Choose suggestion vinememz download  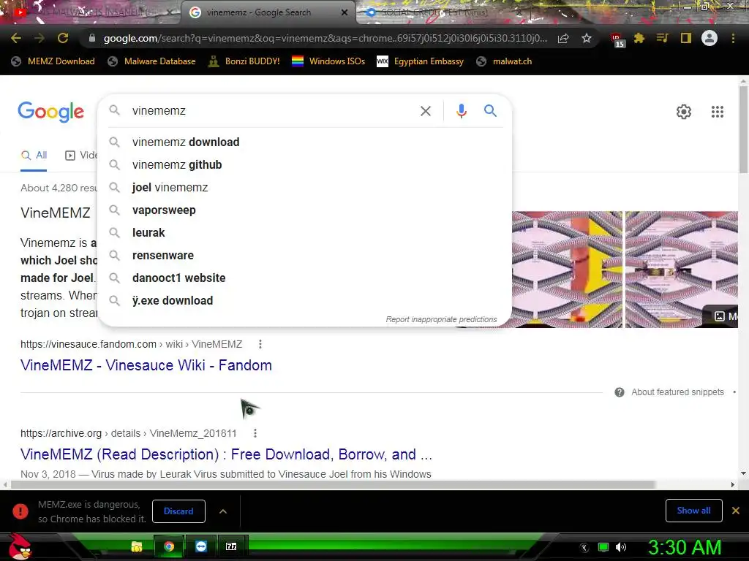coord(305,142)
